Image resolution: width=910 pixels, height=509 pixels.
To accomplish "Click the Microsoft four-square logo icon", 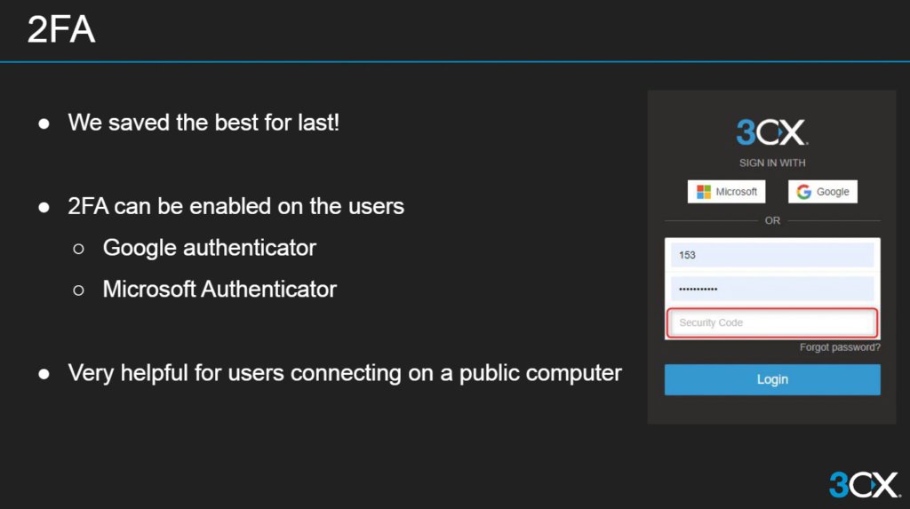I will (x=703, y=192).
